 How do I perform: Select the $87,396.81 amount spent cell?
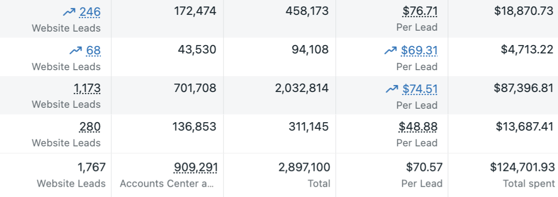click(x=524, y=88)
